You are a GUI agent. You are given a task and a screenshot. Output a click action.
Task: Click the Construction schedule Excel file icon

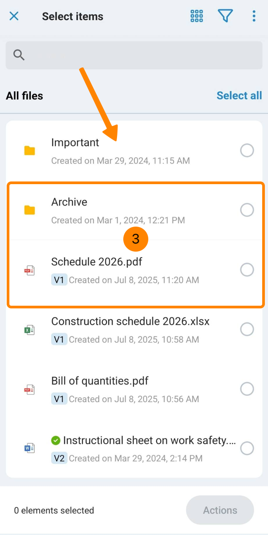point(29,330)
